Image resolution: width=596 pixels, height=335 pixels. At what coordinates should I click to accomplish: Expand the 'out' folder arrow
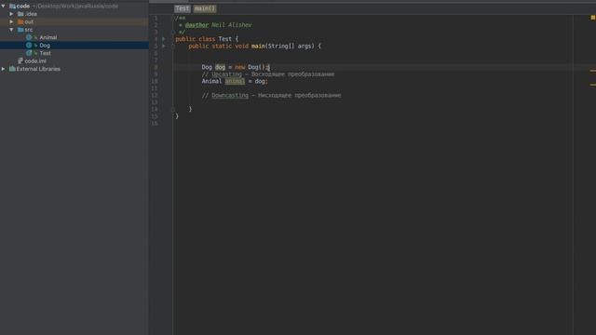tap(11, 21)
